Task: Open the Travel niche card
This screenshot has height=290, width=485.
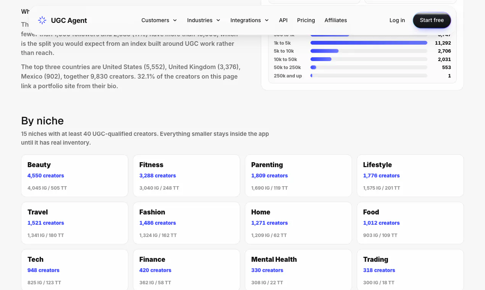Action: pyautogui.click(x=74, y=223)
